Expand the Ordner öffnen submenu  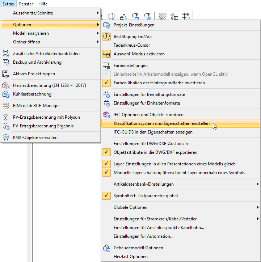coord(50,42)
